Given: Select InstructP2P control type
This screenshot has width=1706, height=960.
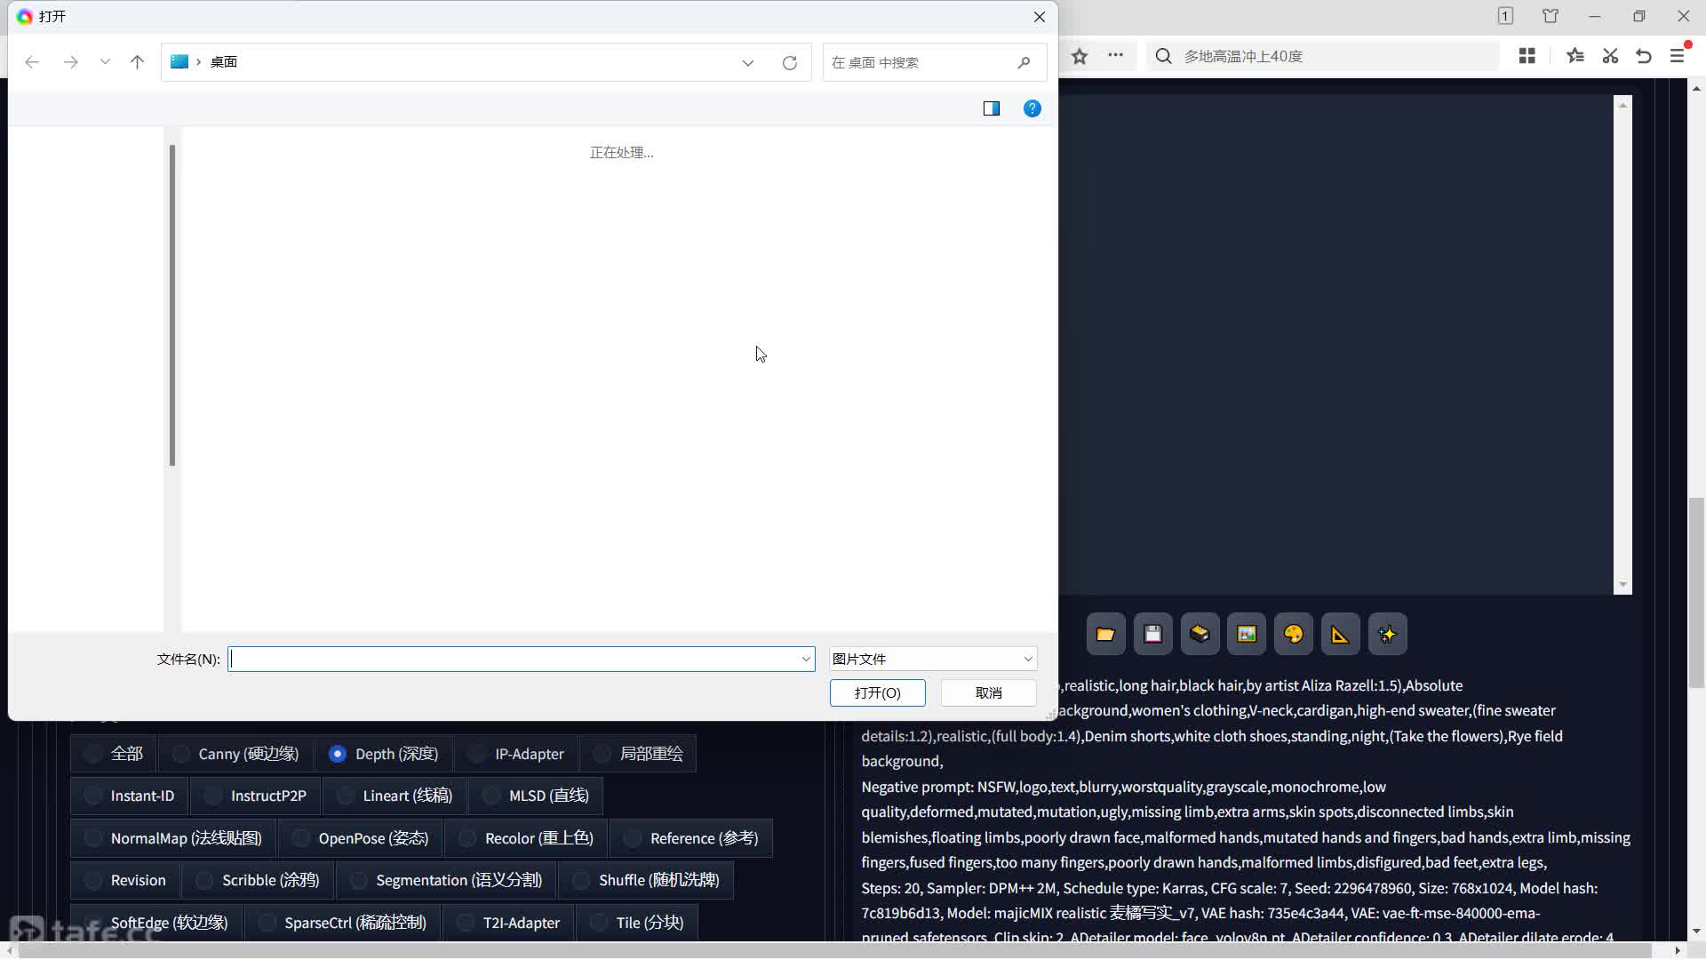Looking at the screenshot, I should pyautogui.click(x=255, y=796).
